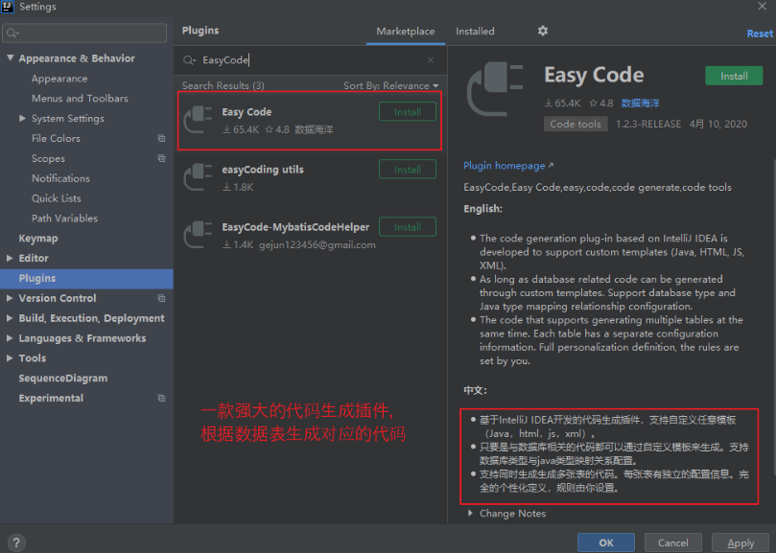Click the Easy Code plugin logo in results
The image size is (776, 553).
click(x=198, y=120)
